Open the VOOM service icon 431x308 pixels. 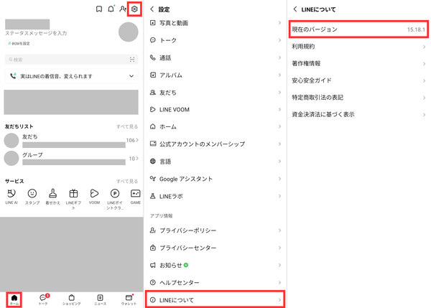coord(94,196)
